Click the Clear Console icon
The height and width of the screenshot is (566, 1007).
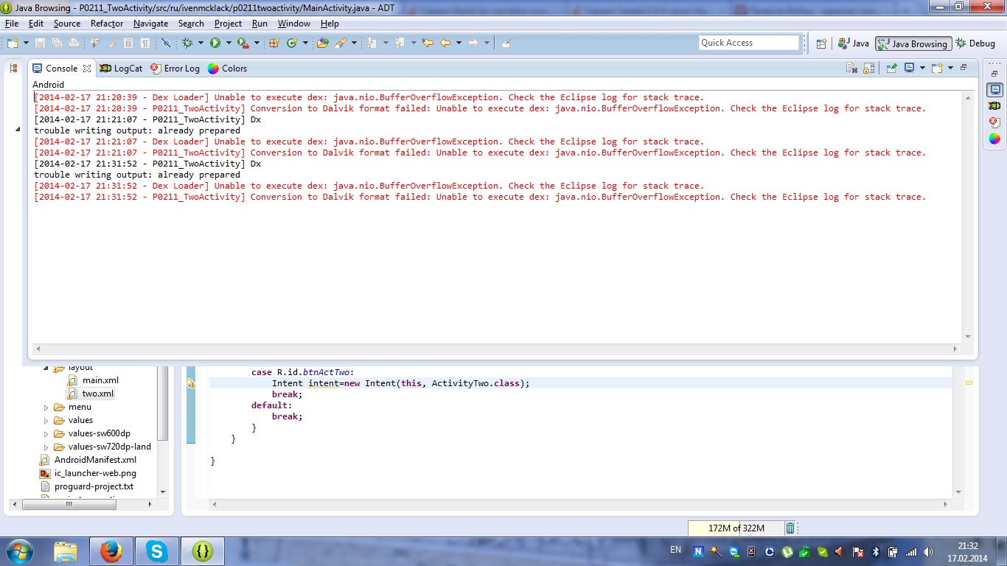click(x=851, y=68)
